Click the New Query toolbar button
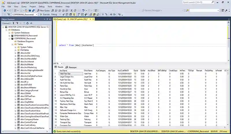Viewport: 231px width, 134px height. click(x=43, y=10)
